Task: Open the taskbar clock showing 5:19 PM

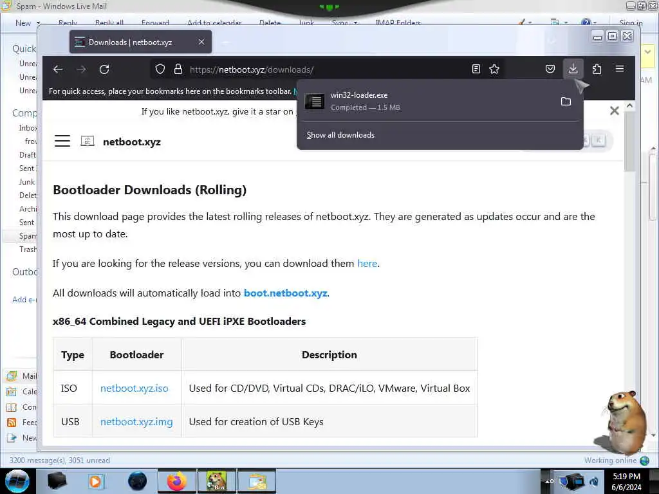Action: point(627,481)
